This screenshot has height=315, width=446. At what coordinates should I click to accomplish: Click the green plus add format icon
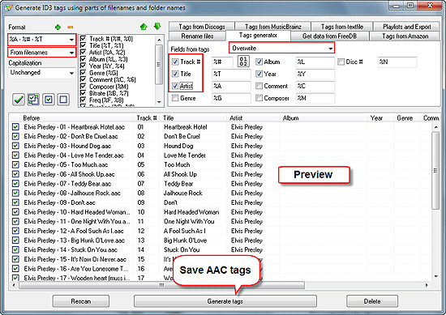point(58,28)
